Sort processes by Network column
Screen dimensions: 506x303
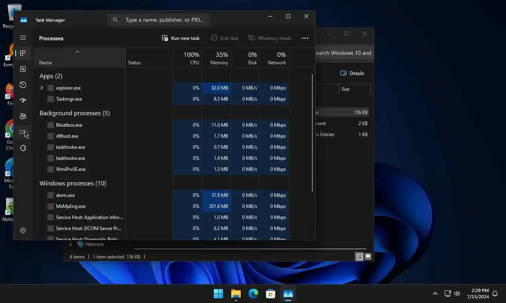coord(274,58)
